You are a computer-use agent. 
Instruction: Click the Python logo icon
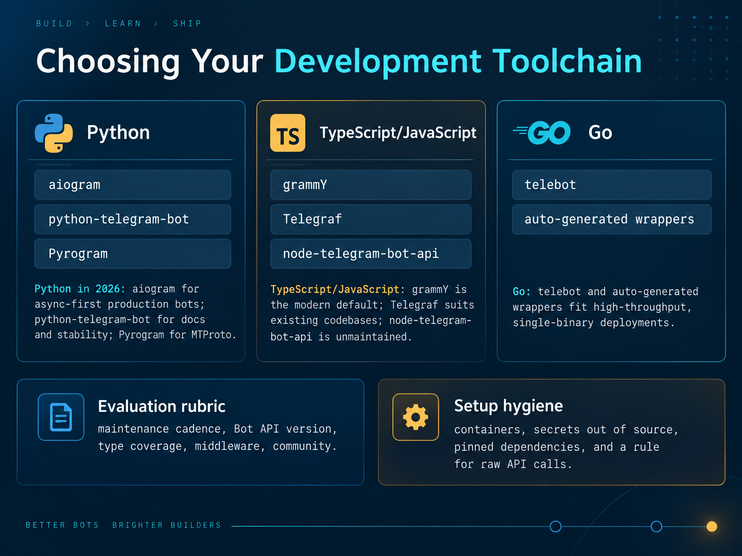point(54,133)
